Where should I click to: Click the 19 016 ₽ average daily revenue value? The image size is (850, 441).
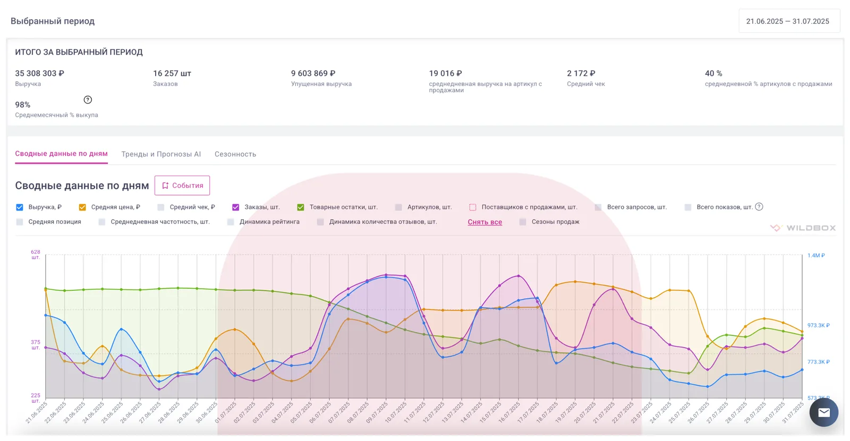coord(446,73)
